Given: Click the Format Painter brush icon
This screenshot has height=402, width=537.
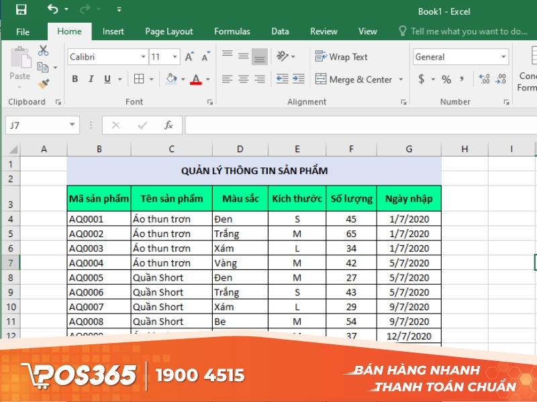Looking at the screenshot, I should 44,84.
